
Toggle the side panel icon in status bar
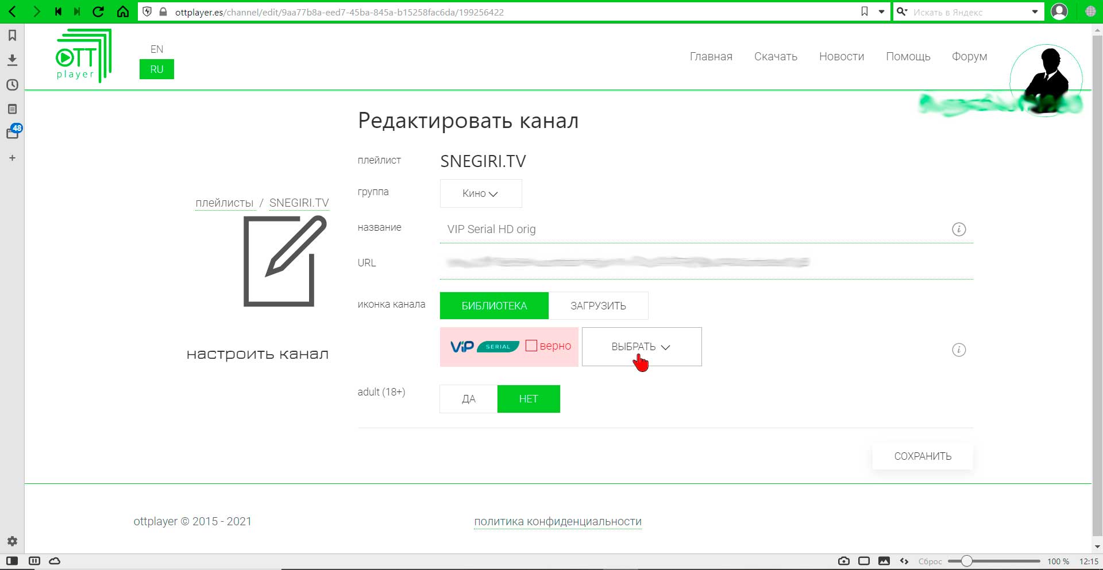(x=12, y=561)
